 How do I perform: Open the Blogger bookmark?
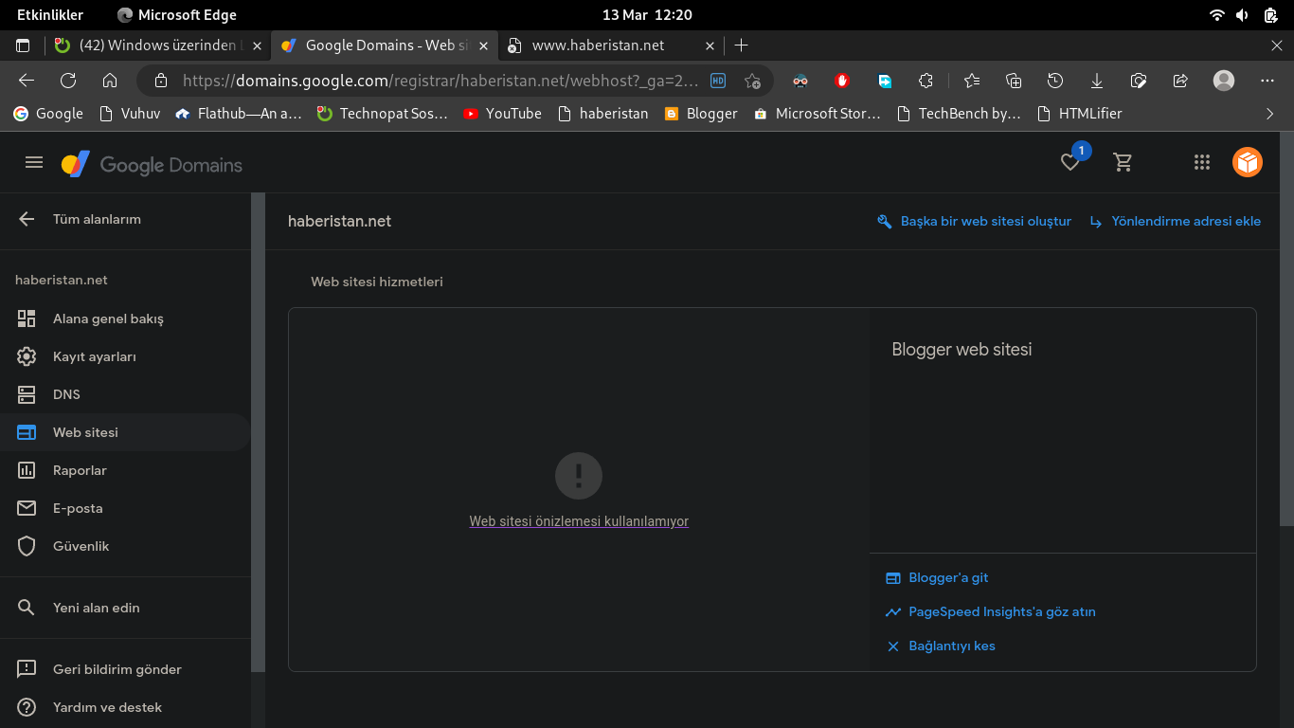click(x=701, y=114)
